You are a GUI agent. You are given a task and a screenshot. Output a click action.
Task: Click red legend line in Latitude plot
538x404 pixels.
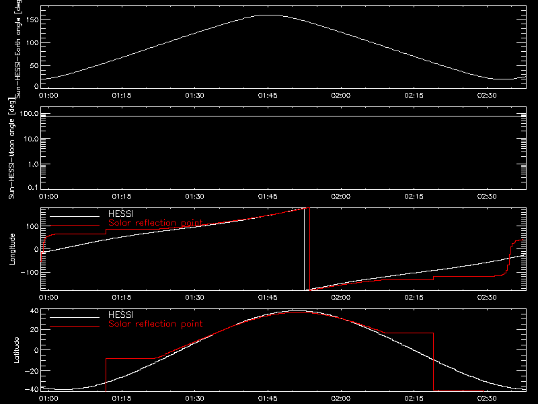click(75, 327)
